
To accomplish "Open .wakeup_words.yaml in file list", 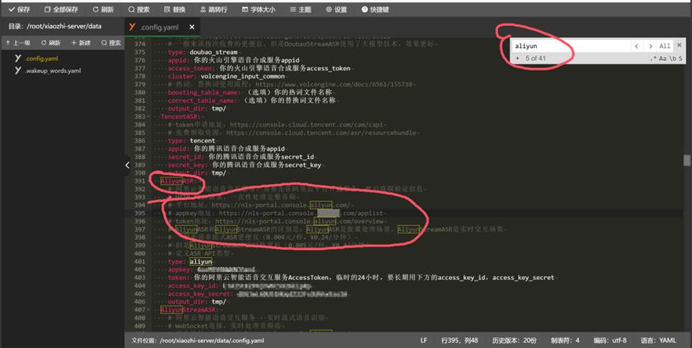I will (x=52, y=71).
